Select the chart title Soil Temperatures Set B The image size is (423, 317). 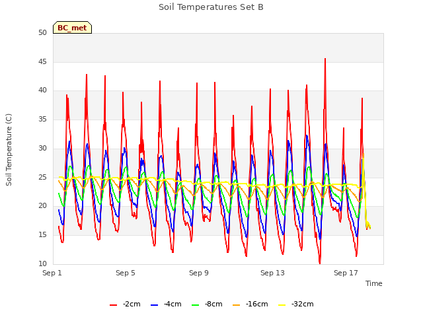click(x=211, y=7)
